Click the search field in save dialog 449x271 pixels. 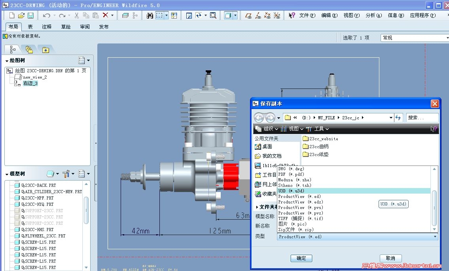422,117
